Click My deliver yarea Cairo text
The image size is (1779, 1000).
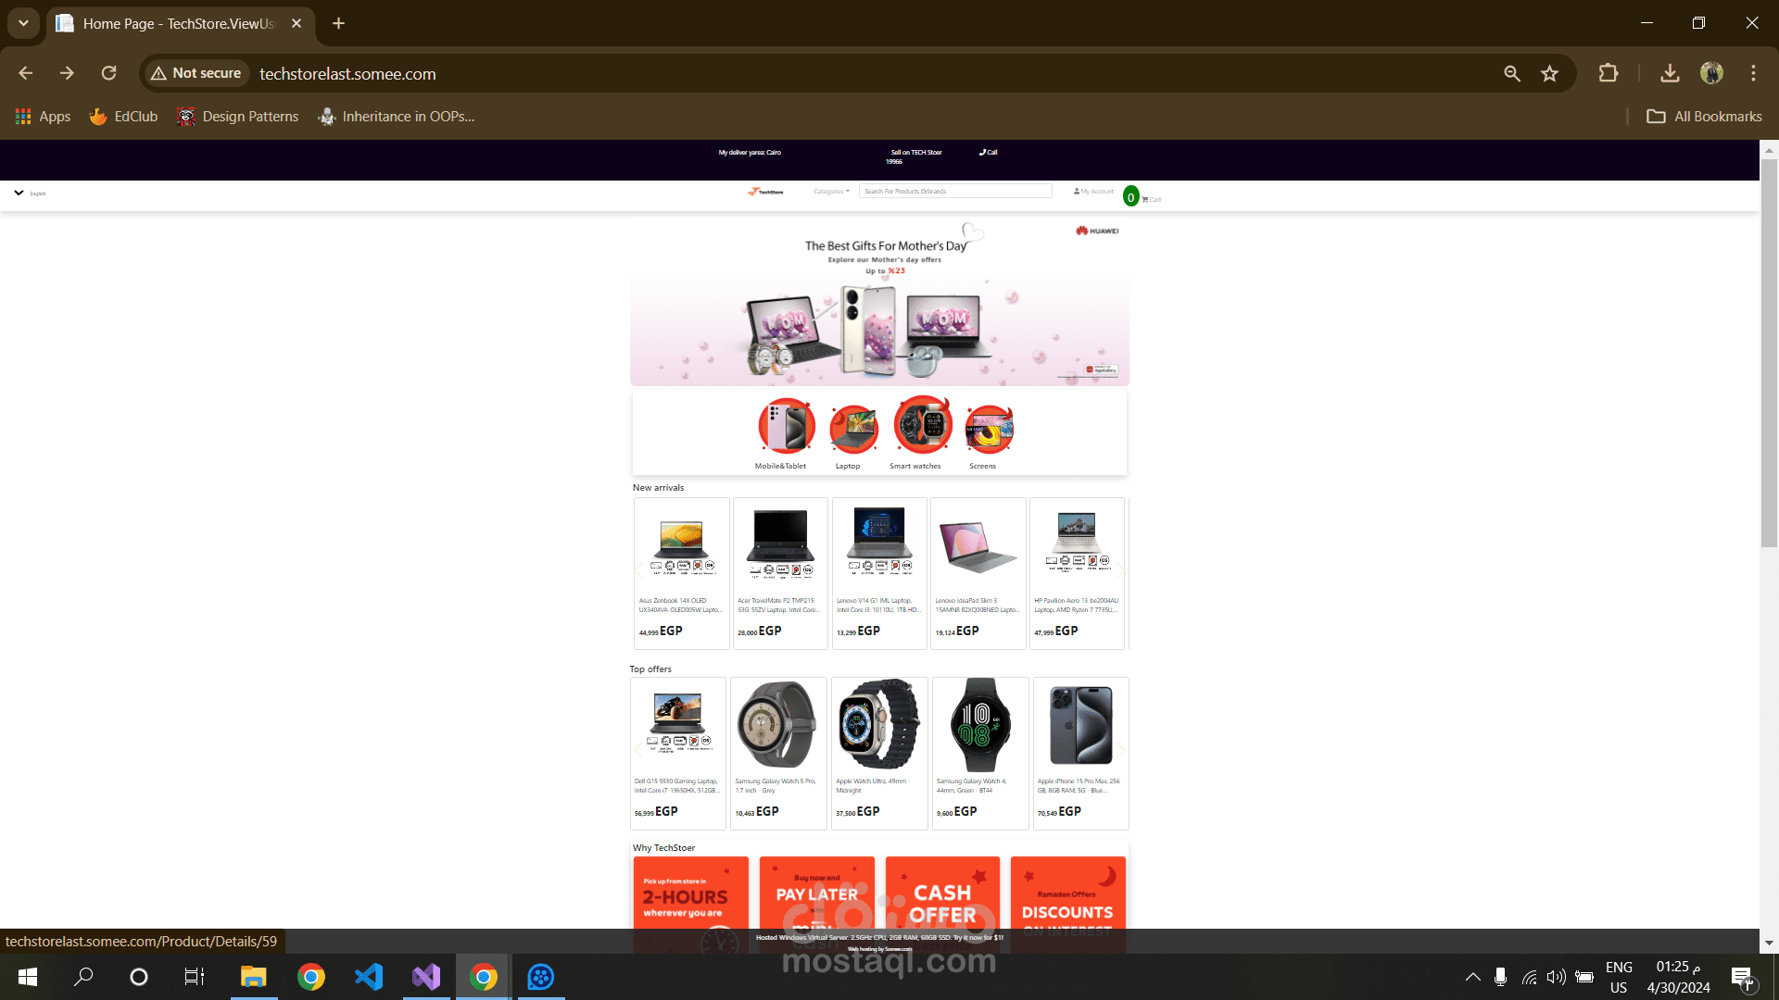(750, 152)
